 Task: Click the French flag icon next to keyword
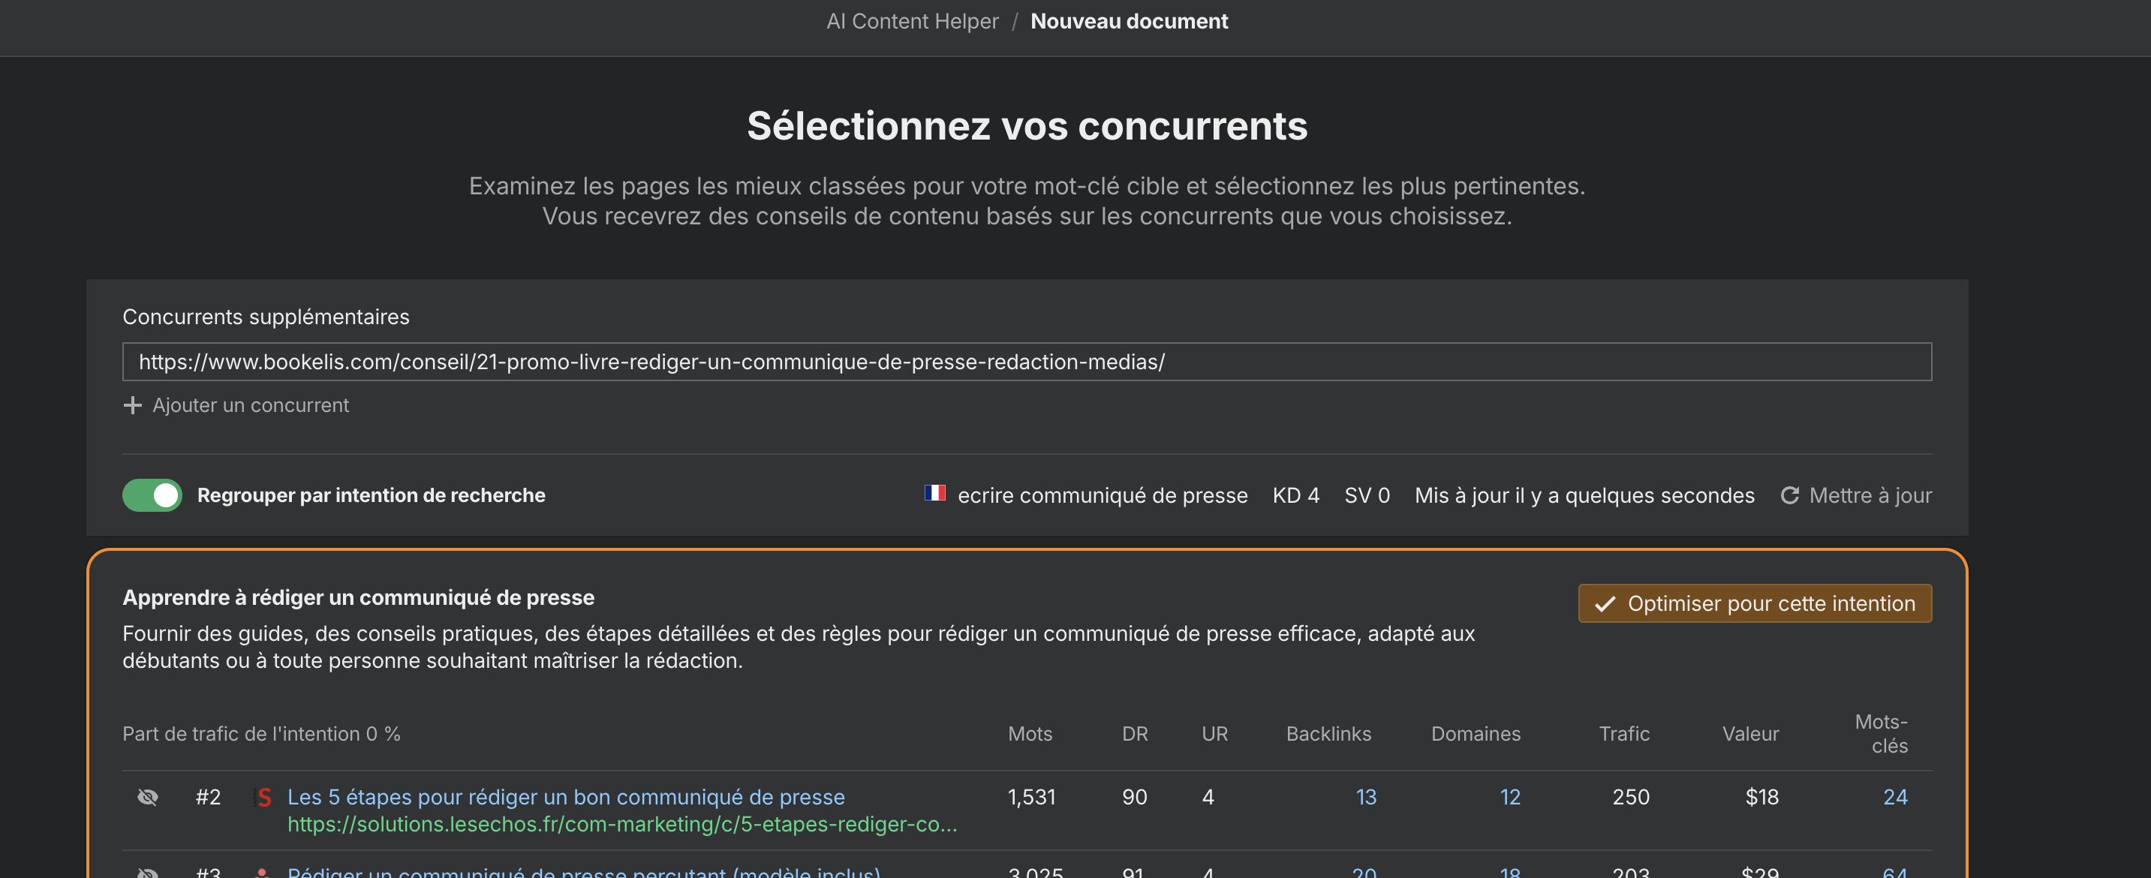pos(937,494)
